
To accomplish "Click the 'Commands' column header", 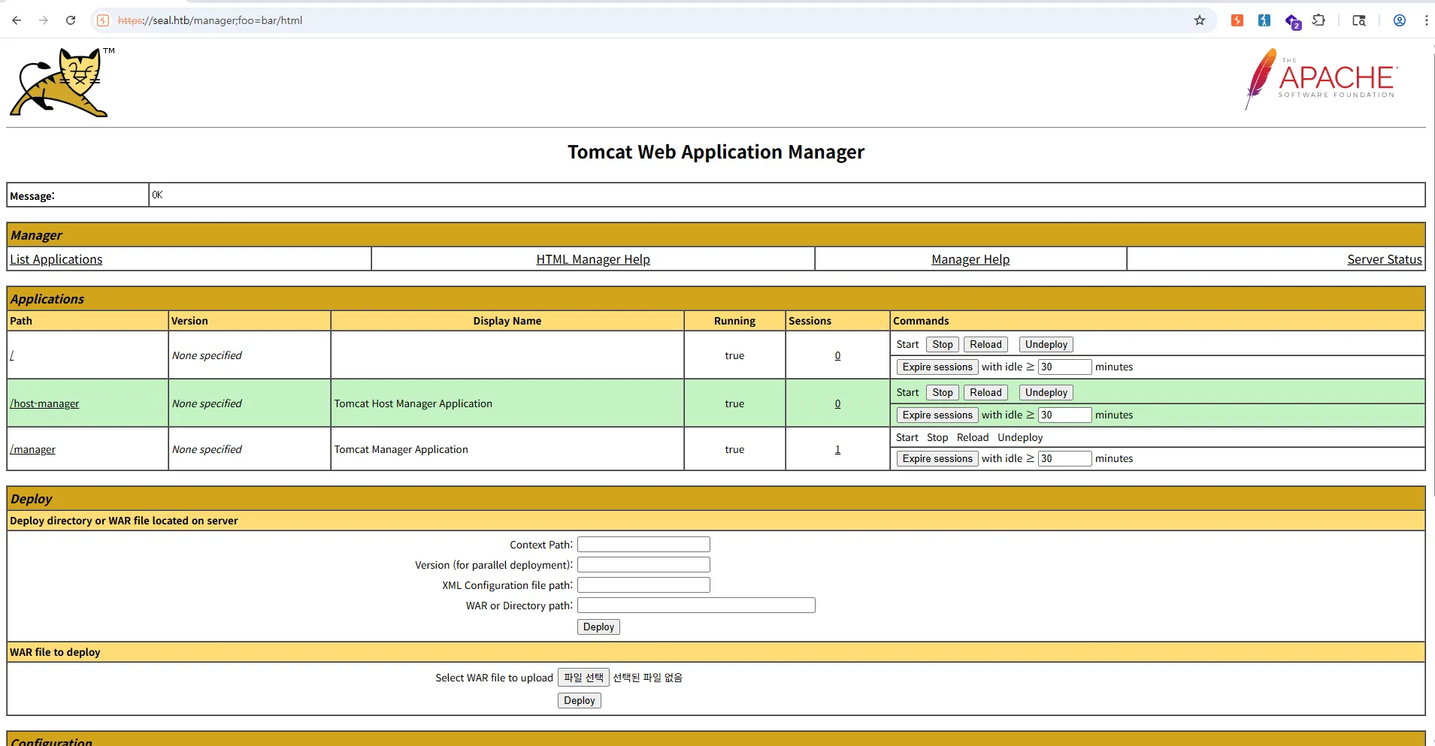I will point(921,321).
